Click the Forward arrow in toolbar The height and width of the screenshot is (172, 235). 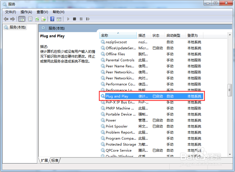pos(13,19)
